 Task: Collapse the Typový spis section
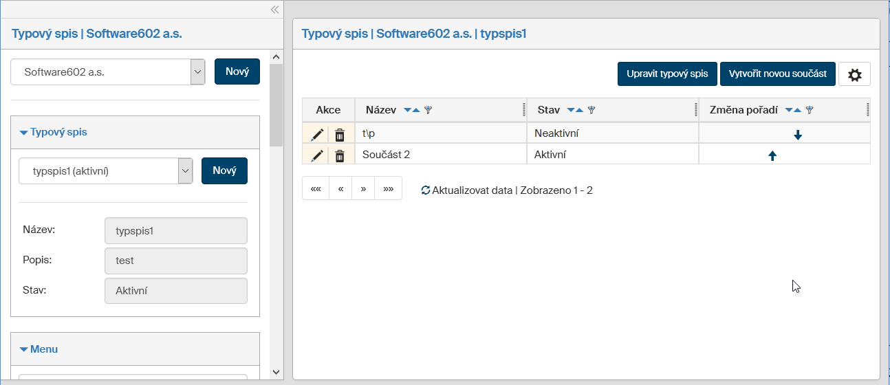pyautogui.click(x=58, y=132)
